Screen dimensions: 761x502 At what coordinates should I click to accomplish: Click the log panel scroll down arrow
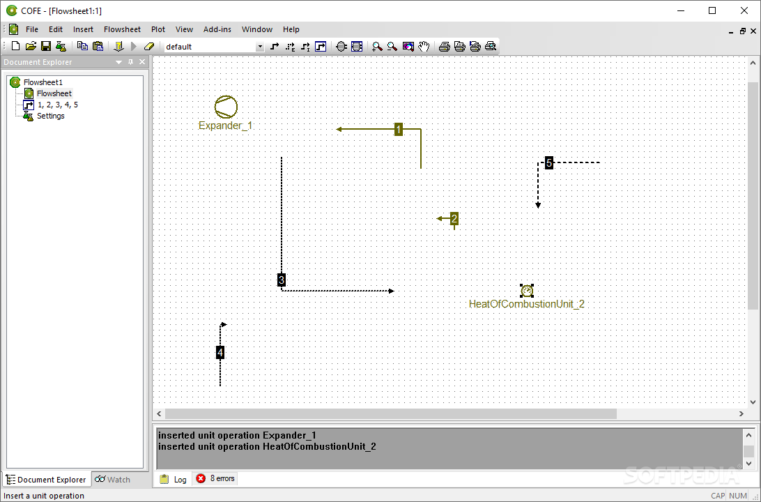[748, 464]
